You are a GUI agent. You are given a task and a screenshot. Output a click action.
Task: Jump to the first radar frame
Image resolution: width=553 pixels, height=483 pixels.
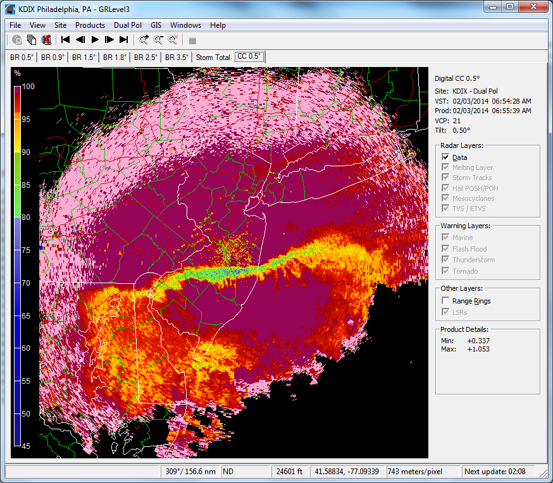click(65, 40)
